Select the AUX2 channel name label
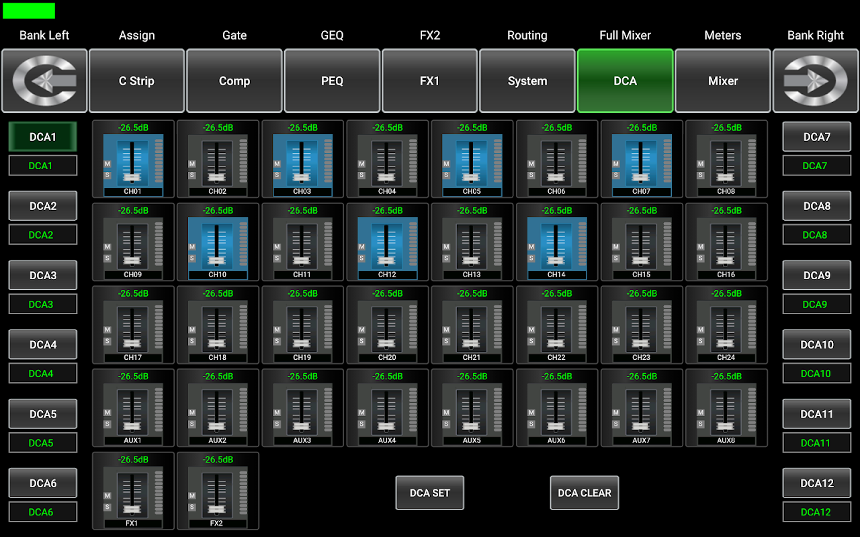 click(218, 440)
